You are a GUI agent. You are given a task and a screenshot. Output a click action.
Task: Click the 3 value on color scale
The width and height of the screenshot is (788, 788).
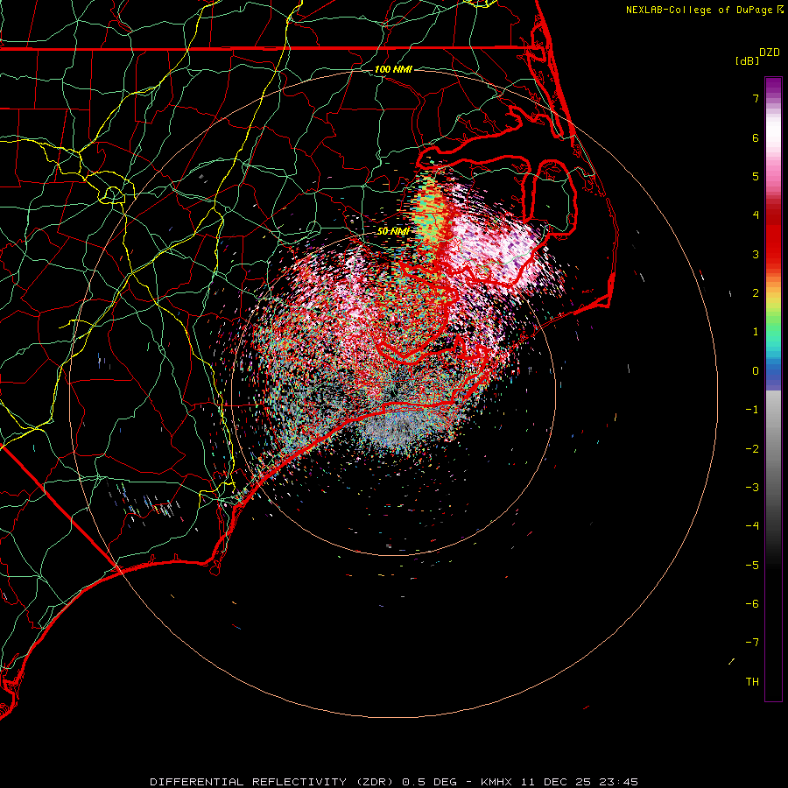pyautogui.click(x=756, y=254)
